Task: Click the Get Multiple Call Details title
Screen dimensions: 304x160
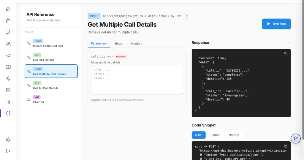Action: (122, 24)
